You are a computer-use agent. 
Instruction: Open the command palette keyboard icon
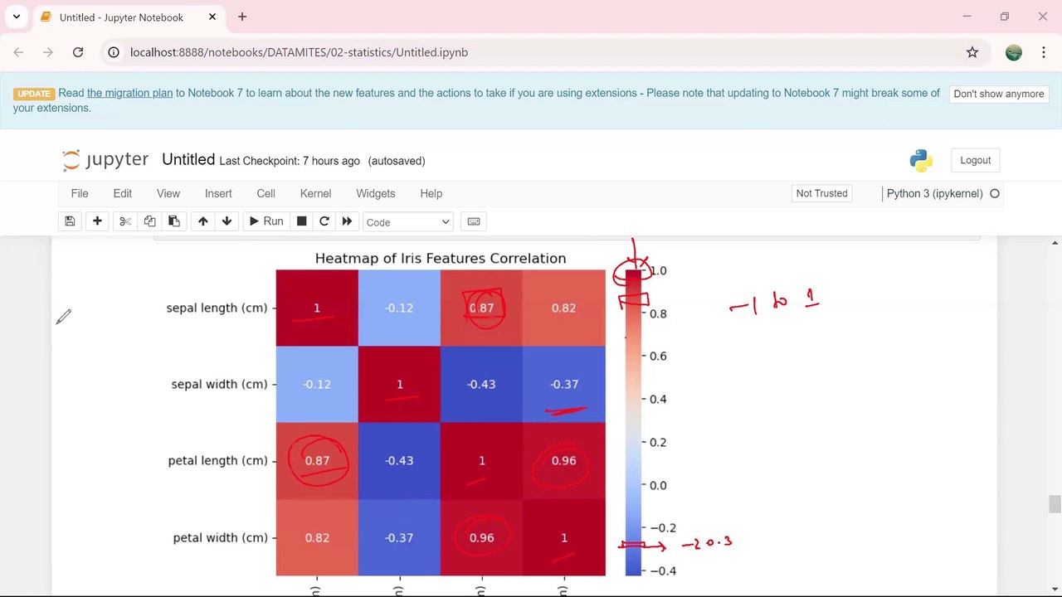click(474, 221)
